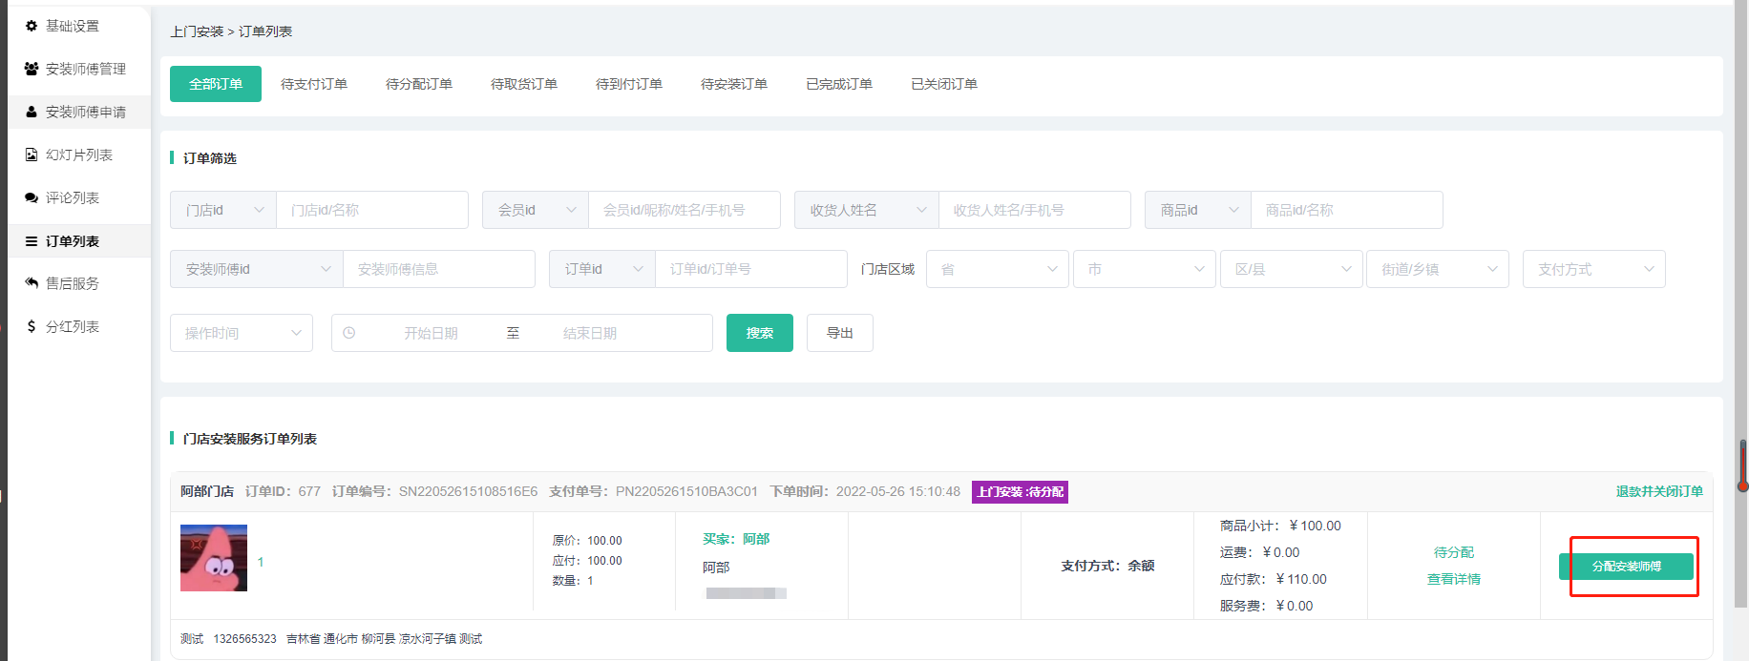
Task: Click the 开始日期 date input field
Action: tap(431, 333)
